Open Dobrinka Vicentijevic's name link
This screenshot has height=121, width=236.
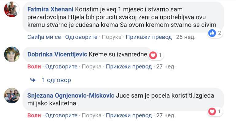(x=57, y=54)
